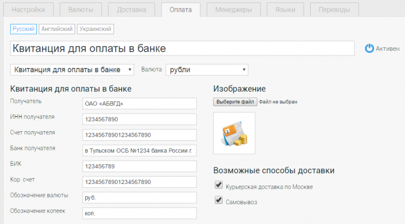Expand the Валюта dropdown showing рубли
The height and width of the screenshot is (224, 405).
pyautogui.click(x=207, y=70)
